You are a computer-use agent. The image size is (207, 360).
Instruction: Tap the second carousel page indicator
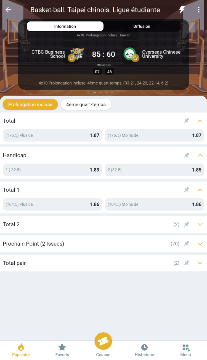point(100,93)
